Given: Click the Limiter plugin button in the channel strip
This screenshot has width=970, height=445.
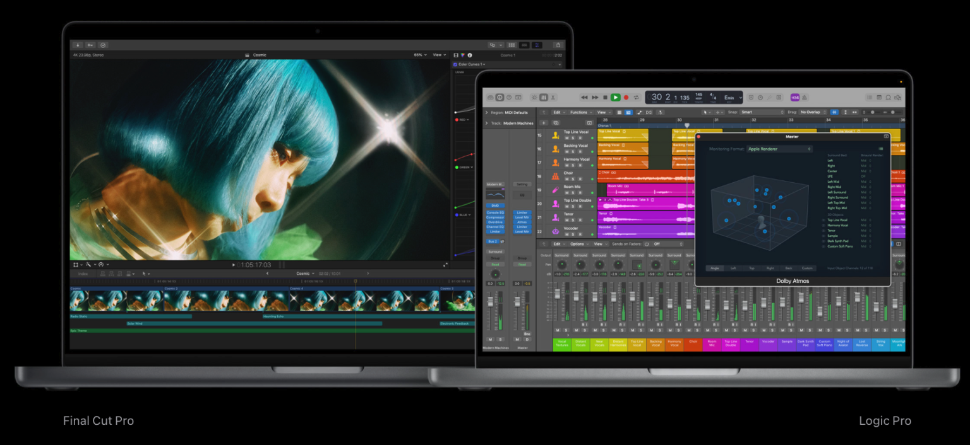Looking at the screenshot, I should tap(494, 231).
